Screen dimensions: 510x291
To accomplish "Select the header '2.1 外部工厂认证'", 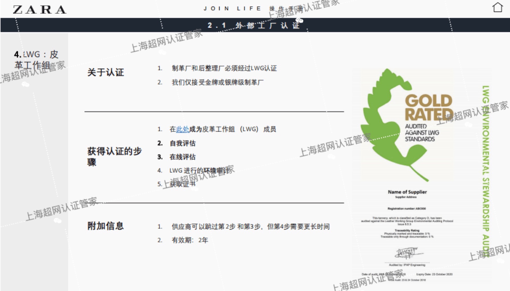I will [x=254, y=25].
